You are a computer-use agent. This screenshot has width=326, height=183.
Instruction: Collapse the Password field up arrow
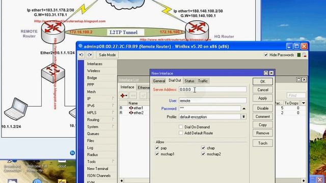pos(244,108)
